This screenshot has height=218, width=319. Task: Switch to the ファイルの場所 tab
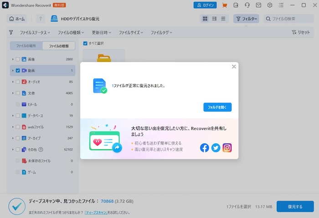26,46
